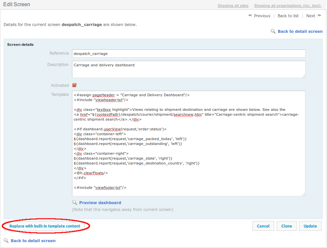Click the double-chevron icon after Next

319,16
